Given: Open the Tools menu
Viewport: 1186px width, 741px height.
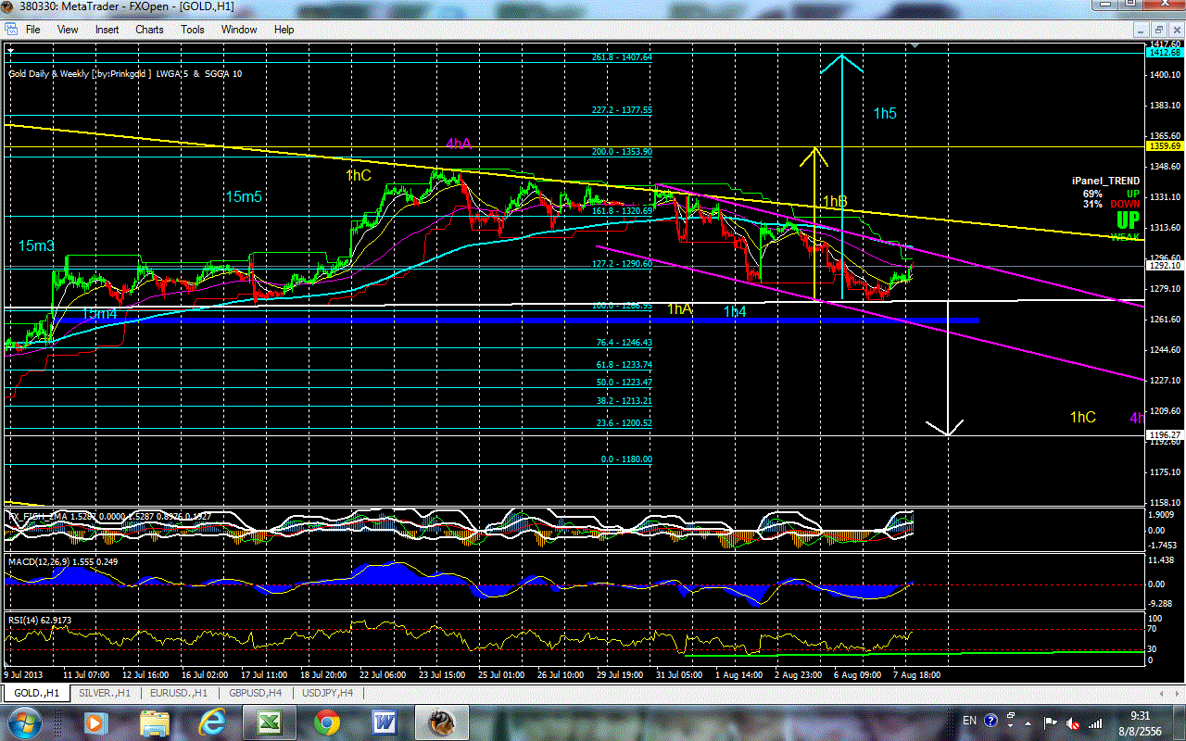Looking at the screenshot, I should 193,30.
